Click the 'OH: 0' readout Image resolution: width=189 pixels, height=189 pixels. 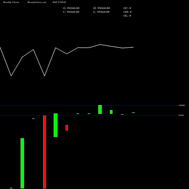coord(127,12)
